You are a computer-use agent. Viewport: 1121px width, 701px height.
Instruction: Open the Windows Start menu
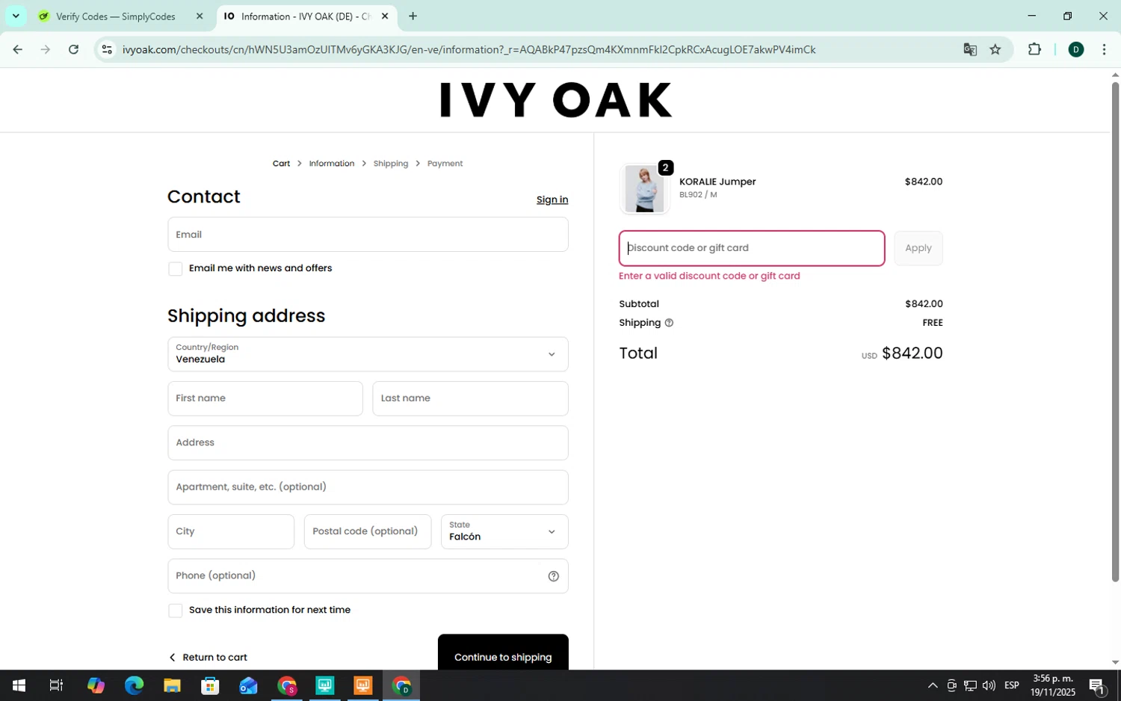click(19, 685)
